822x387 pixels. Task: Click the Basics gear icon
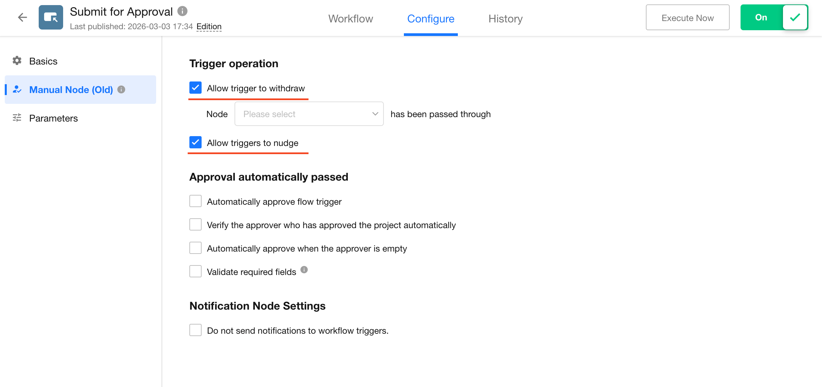(17, 61)
